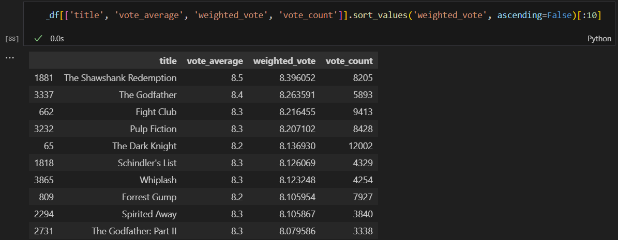
Task: Select the weighted_vote column header
Action: (x=284, y=61)
